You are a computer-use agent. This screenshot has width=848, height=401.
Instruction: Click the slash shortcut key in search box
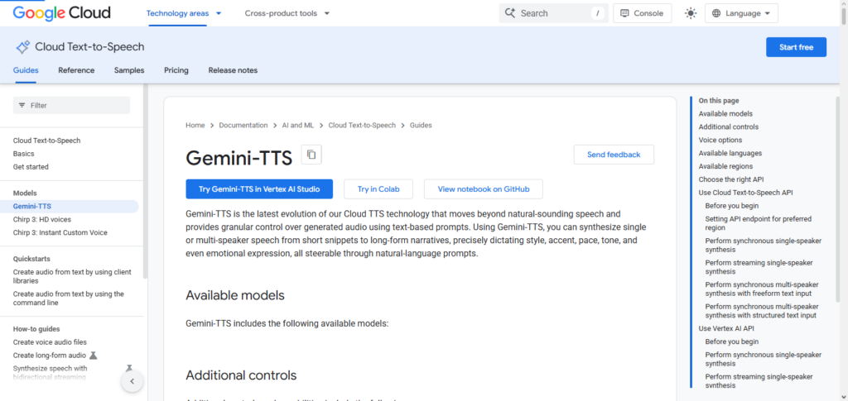click(598, 13)
